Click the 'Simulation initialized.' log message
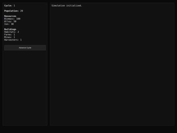 click(67, 6)
